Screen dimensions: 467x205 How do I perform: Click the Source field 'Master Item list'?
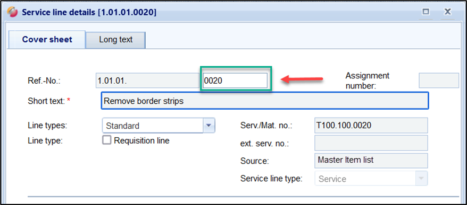[371, 161]
